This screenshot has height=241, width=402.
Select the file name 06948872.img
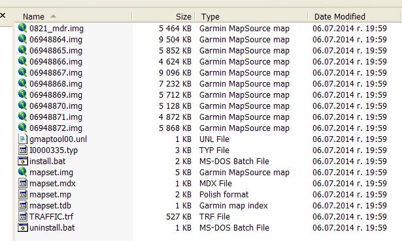[56, 128]
